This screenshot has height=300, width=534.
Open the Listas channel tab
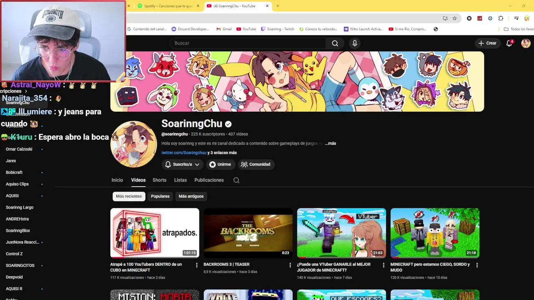point(180,180)
